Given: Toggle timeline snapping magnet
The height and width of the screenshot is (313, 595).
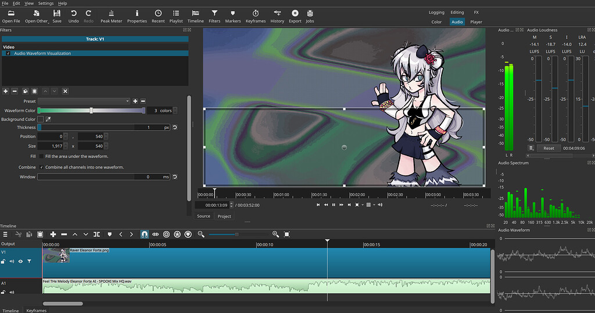Looking at the screenshot, I should (x=145, y=235).
